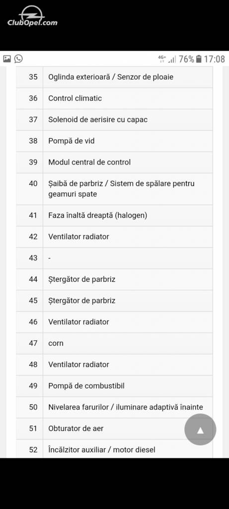Tap the ClubOpel.com logo
This screenshot has height=509, width=229.
[32, 16]
